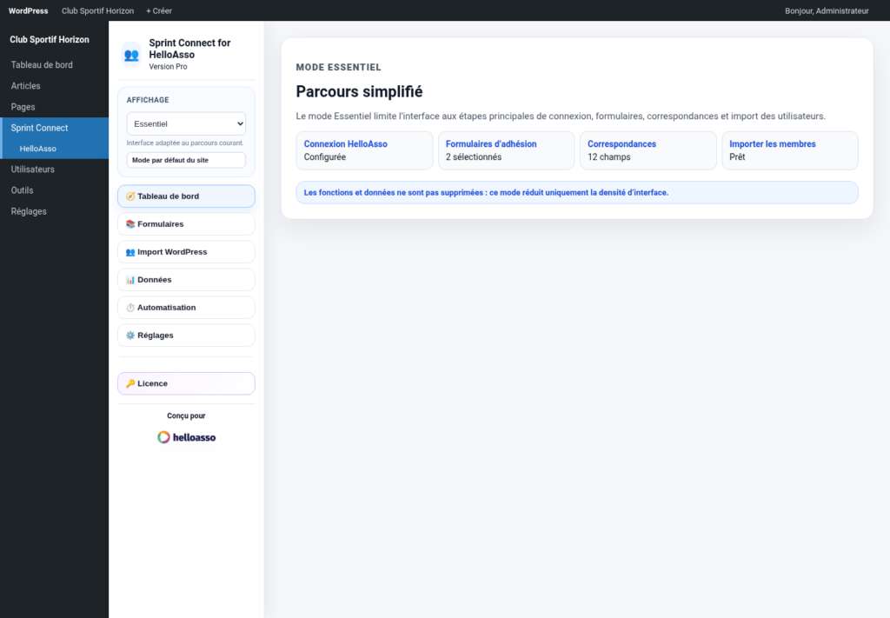The height and width of the screenshot is (618, 890).
Task: Click the books icon beside Formulaires
Action: click(130, 224)
